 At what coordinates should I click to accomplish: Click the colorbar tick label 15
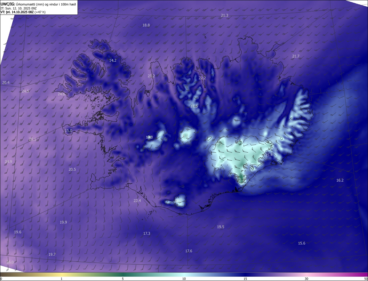click(245, 279)
